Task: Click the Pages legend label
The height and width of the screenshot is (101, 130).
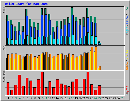Action: coord(127,31)
